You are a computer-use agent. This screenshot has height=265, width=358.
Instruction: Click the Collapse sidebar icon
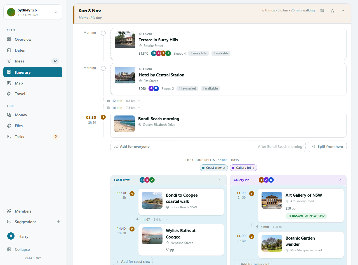(x=9, y=249)
